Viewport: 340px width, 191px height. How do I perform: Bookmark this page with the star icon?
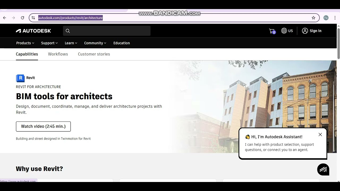tap(313, 18)
